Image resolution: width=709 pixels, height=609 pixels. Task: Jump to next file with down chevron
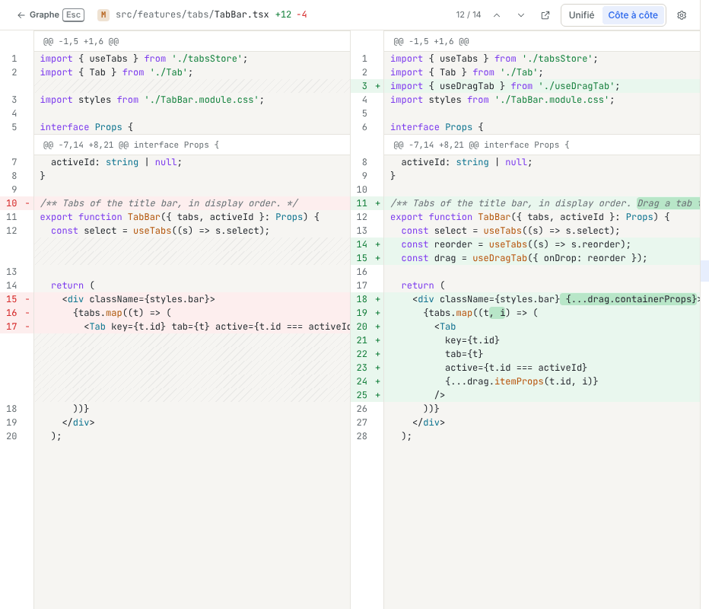[521, 15]
